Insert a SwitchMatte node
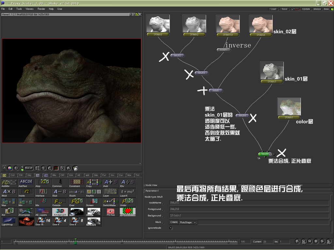This screenshot has width=334, height=250. [x=111, y=202]
